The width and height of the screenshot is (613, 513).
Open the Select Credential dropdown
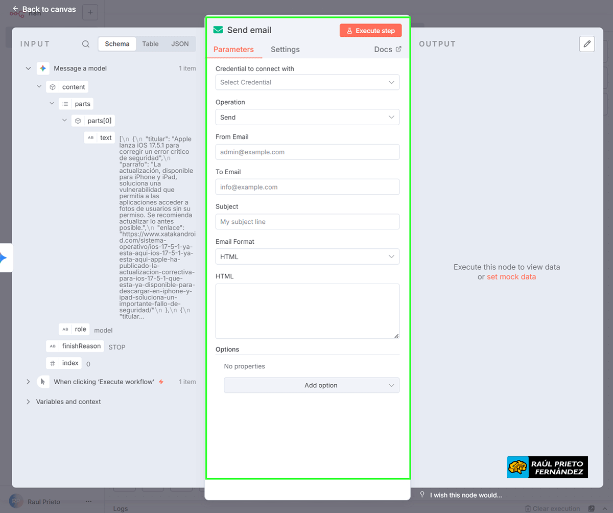(x=307, y=82)
